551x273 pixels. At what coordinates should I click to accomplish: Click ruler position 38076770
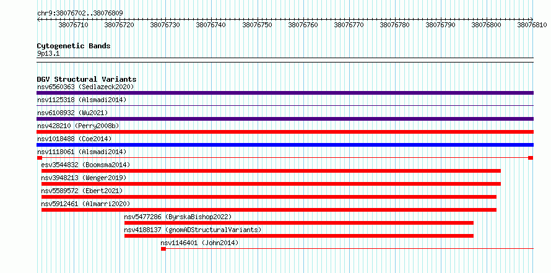click(349, 25)
